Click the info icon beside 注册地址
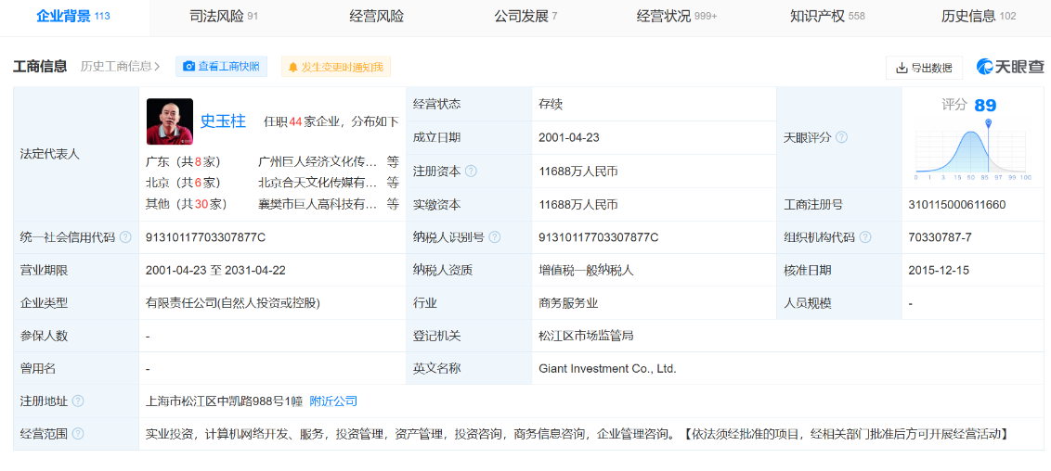Image resolution: width=1051 pixels, height=471 pixels. point(78,401)
